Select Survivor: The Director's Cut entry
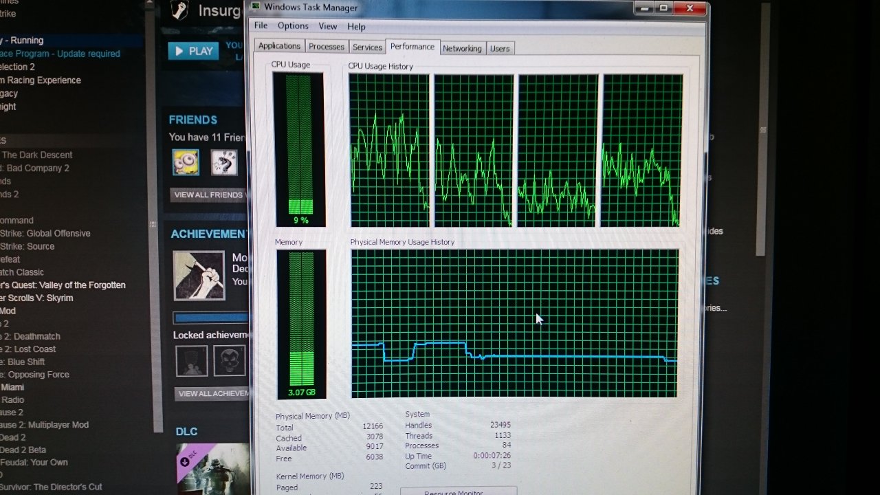Image resolution: width=880 pixels, height=495 pixels. coord(52,487)
